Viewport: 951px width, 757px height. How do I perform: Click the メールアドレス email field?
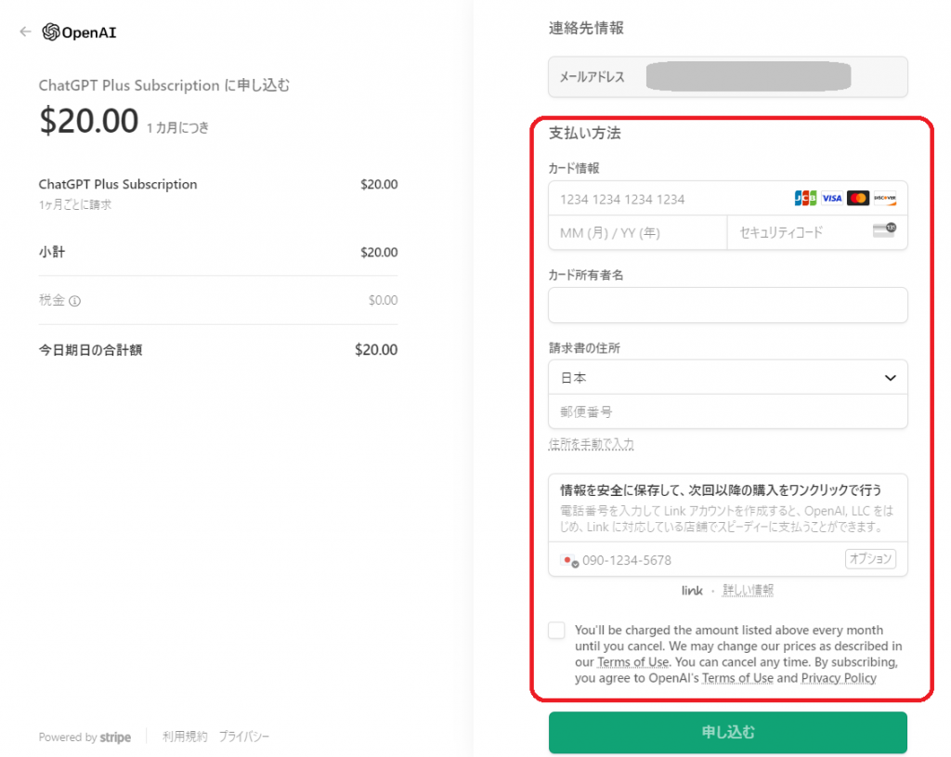coord(728,77)
